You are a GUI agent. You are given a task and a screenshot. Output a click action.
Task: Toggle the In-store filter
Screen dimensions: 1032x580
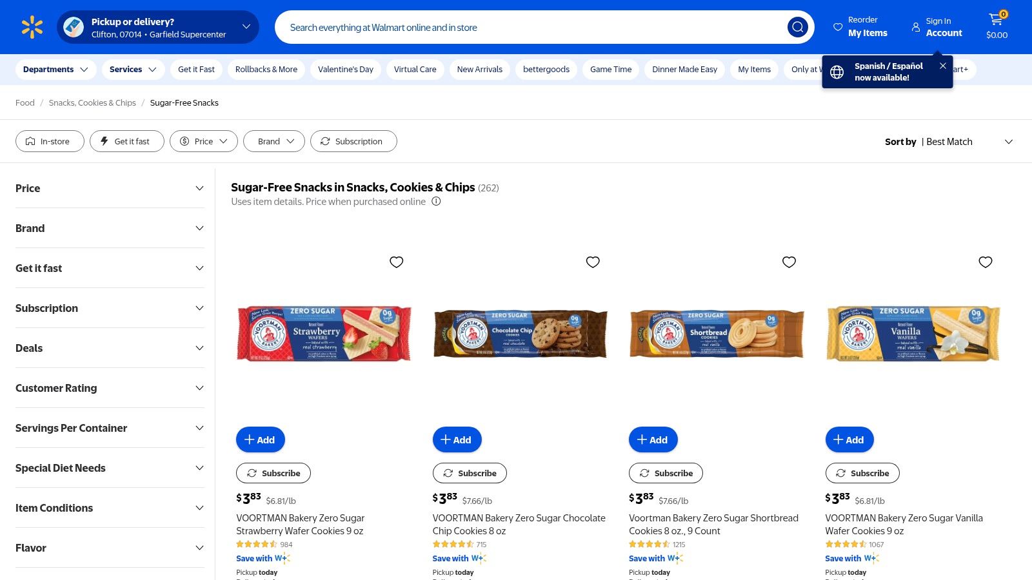pyautogui.click(x=50, y=141)
